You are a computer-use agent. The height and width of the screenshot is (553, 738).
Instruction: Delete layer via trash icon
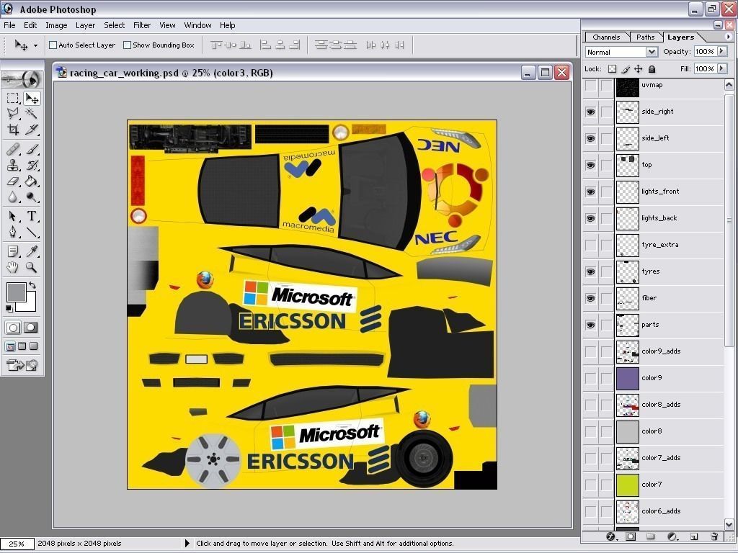(x=714, y=536)
